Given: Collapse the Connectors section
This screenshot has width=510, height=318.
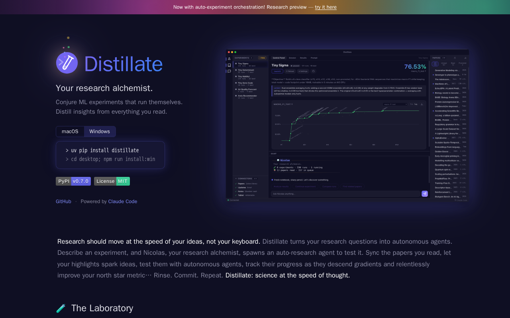Looking at the screenshot, I should [235, 178].
